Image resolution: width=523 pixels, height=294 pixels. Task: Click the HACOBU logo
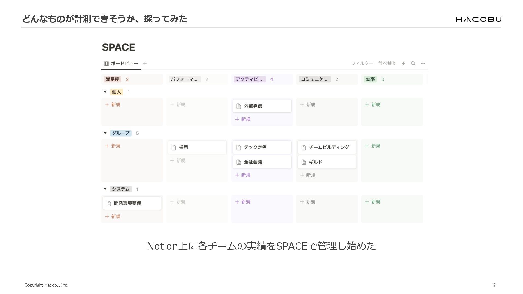pyautogui.click(x=479, y=19)
